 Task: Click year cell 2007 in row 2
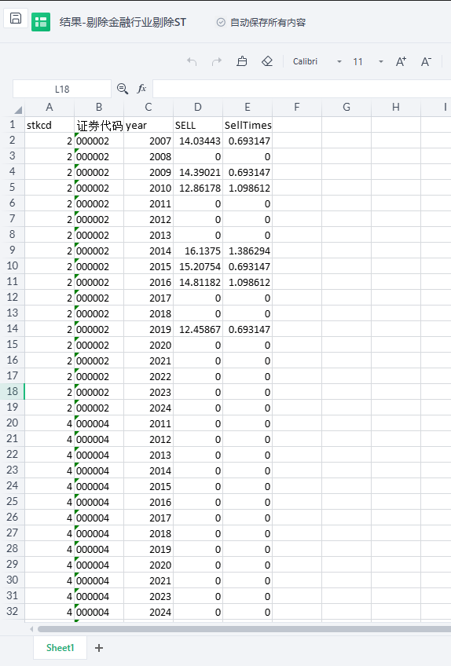(148, 141)
